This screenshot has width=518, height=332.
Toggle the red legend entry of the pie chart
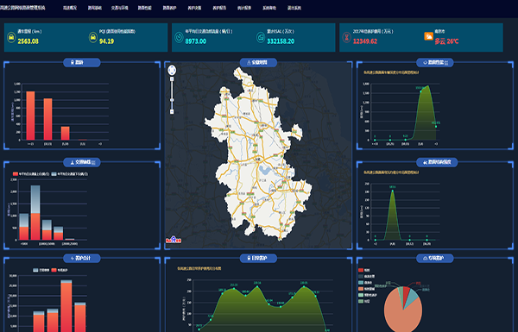[x=364, y=270]
